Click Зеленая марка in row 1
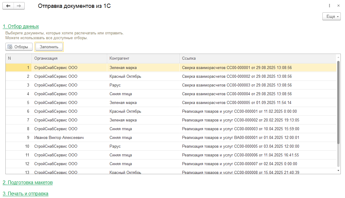This screenshot has height=198, width=345. (x=143, y=68)
